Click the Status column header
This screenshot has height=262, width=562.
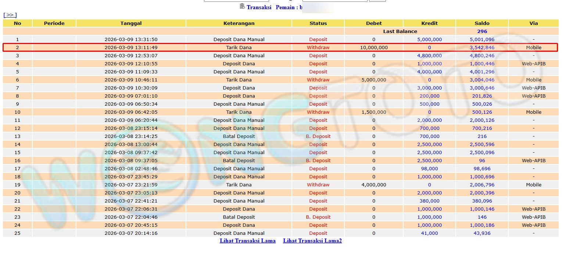(x=318, y=23)
